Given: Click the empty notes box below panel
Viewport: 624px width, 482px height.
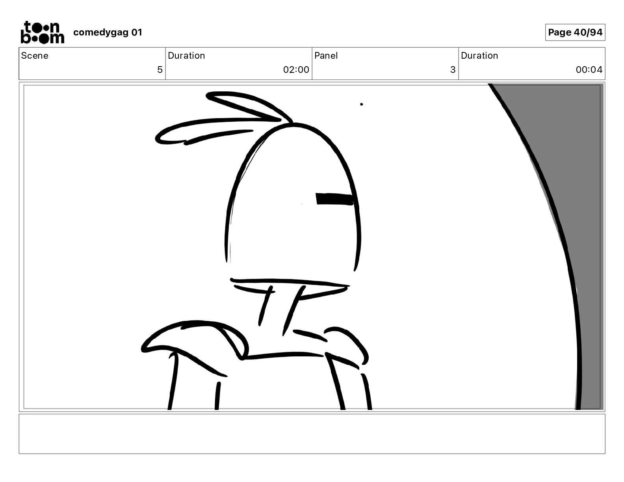Looking at the screenshot, I should 312,434.
